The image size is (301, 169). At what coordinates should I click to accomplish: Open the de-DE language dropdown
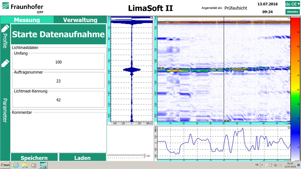coord(292,4)
